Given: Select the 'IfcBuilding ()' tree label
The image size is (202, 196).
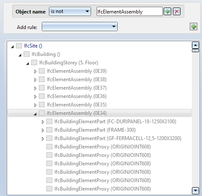Looking at the screenshot, I should [x=46, y=54].
